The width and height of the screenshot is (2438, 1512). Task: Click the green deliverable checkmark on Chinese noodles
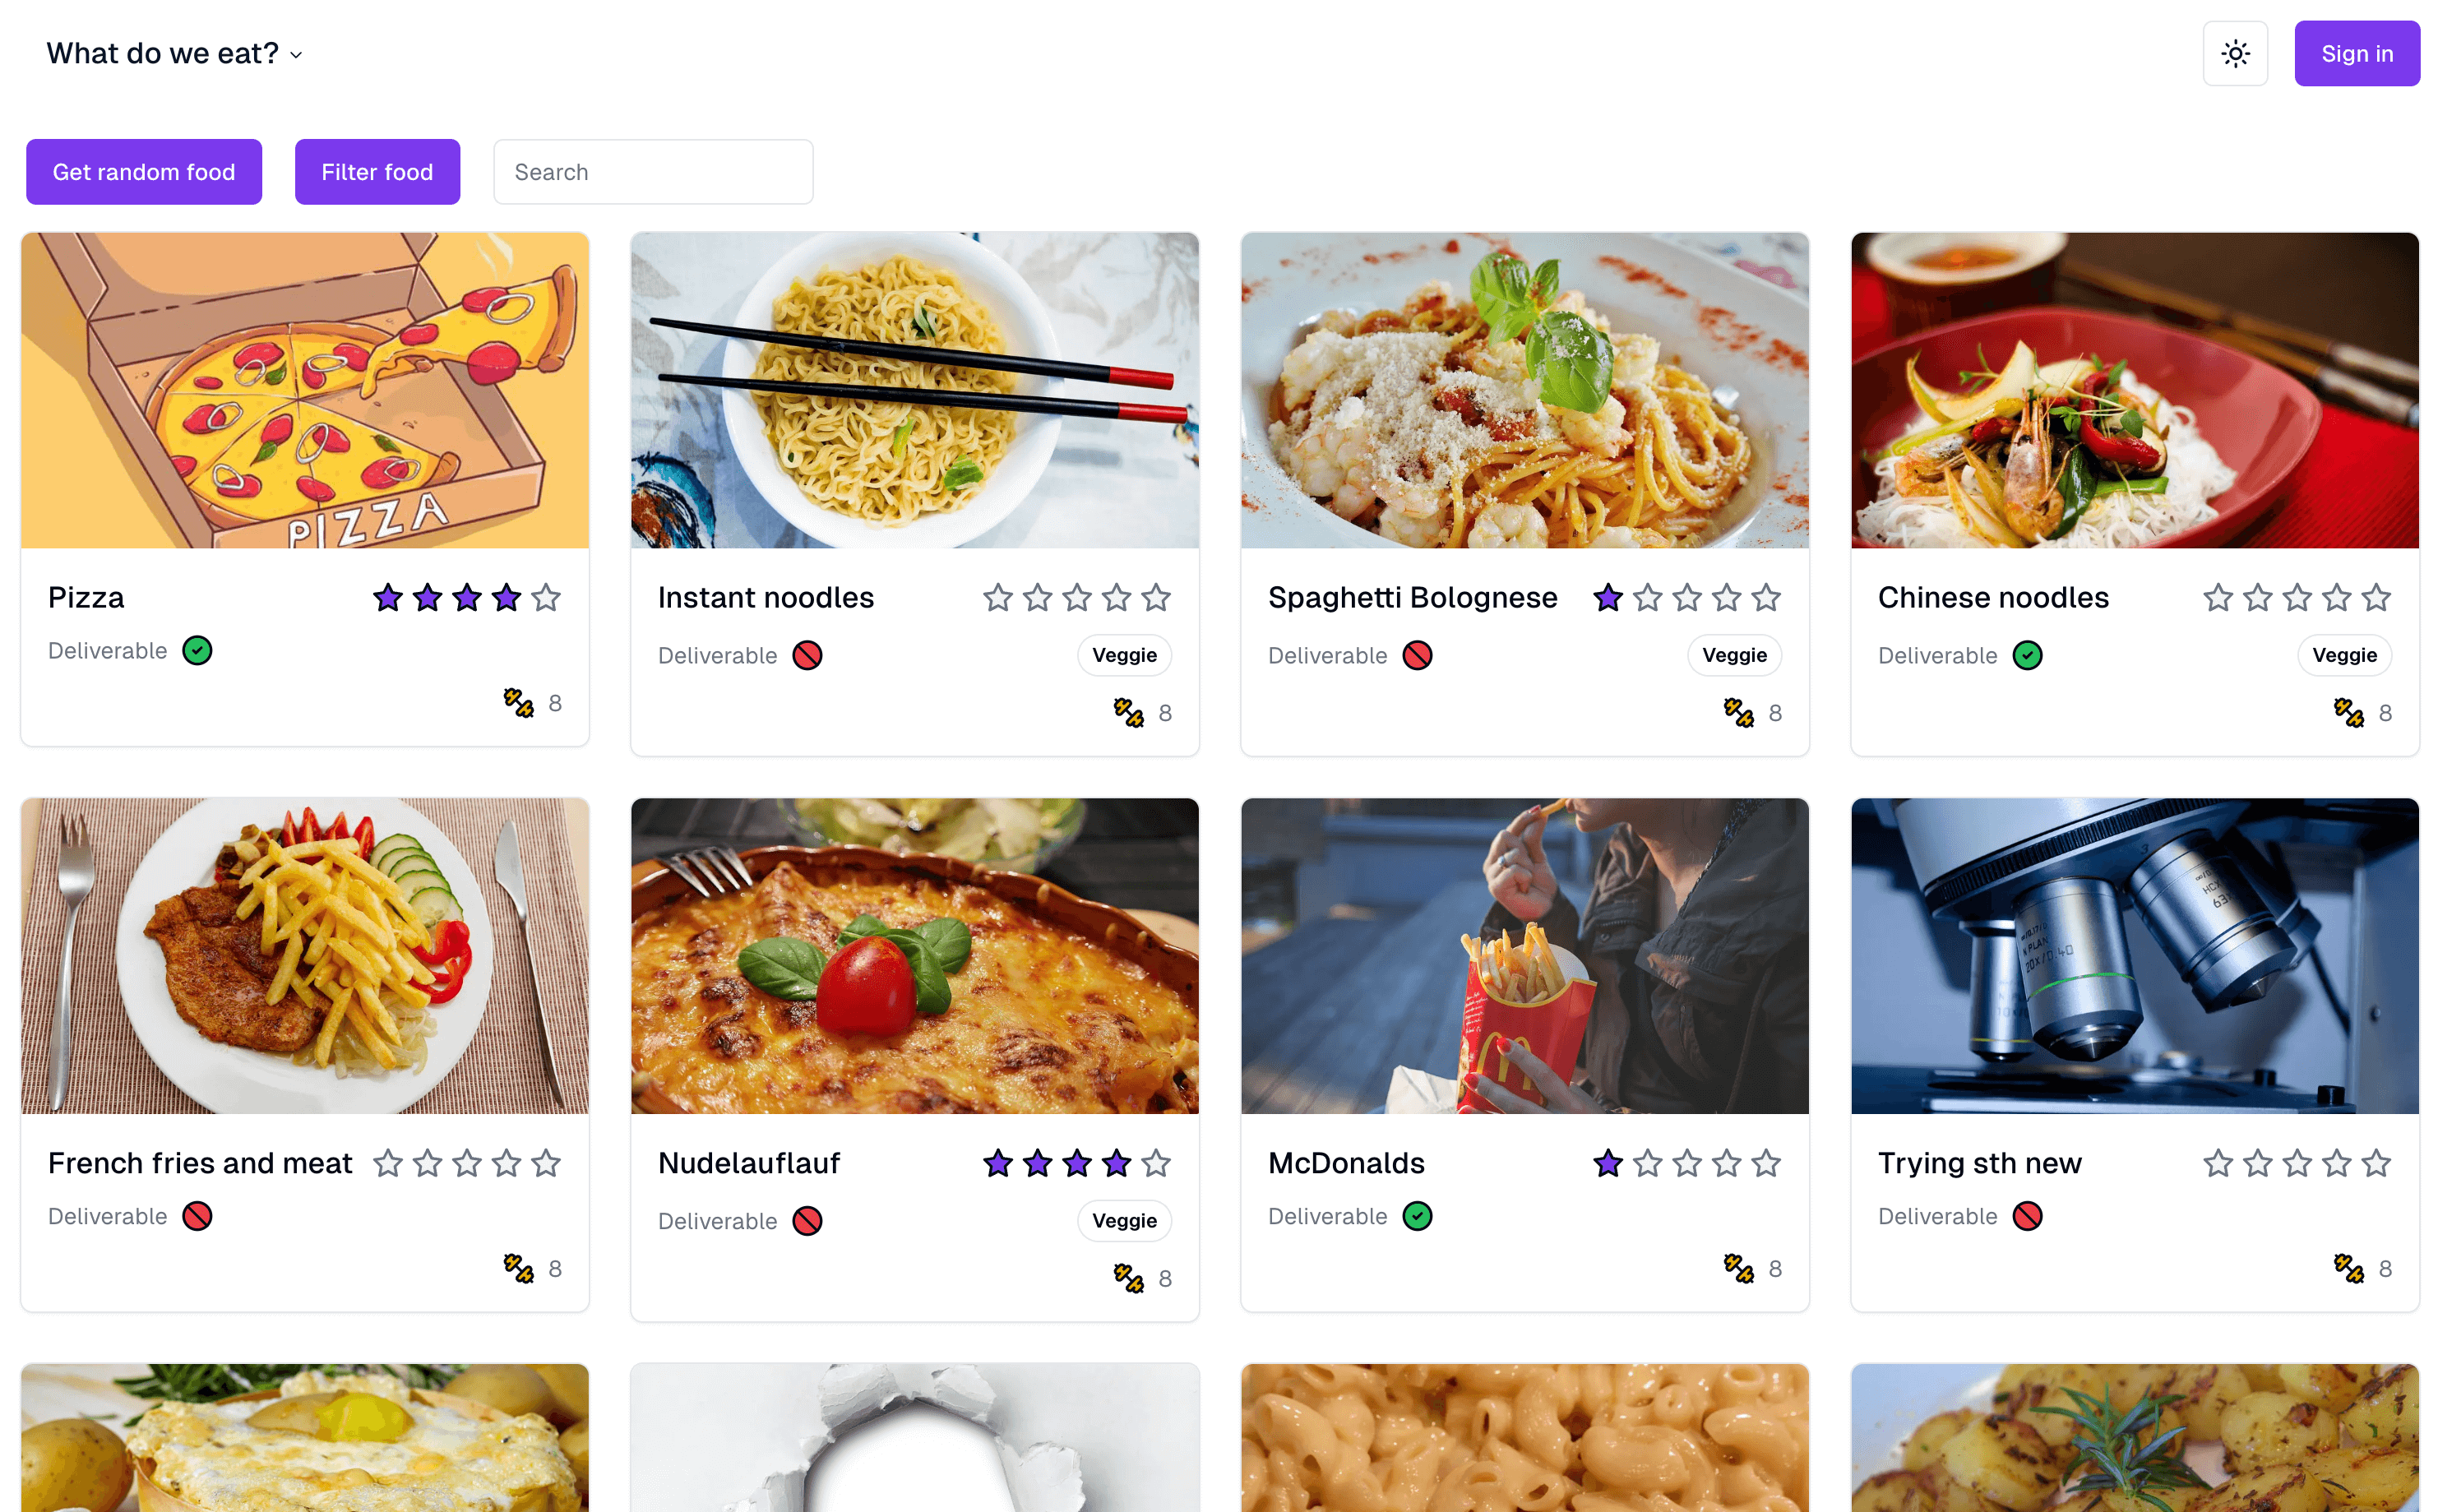click(2027, 656)
